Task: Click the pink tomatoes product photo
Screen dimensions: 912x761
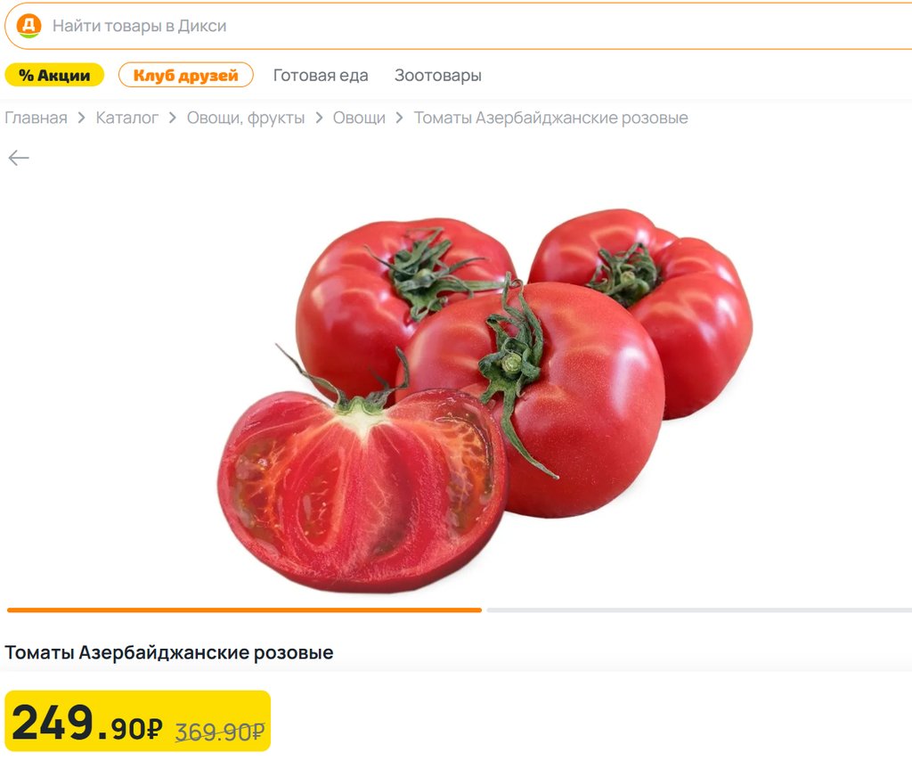Action: pyautogui.click(x=485, y=400)
